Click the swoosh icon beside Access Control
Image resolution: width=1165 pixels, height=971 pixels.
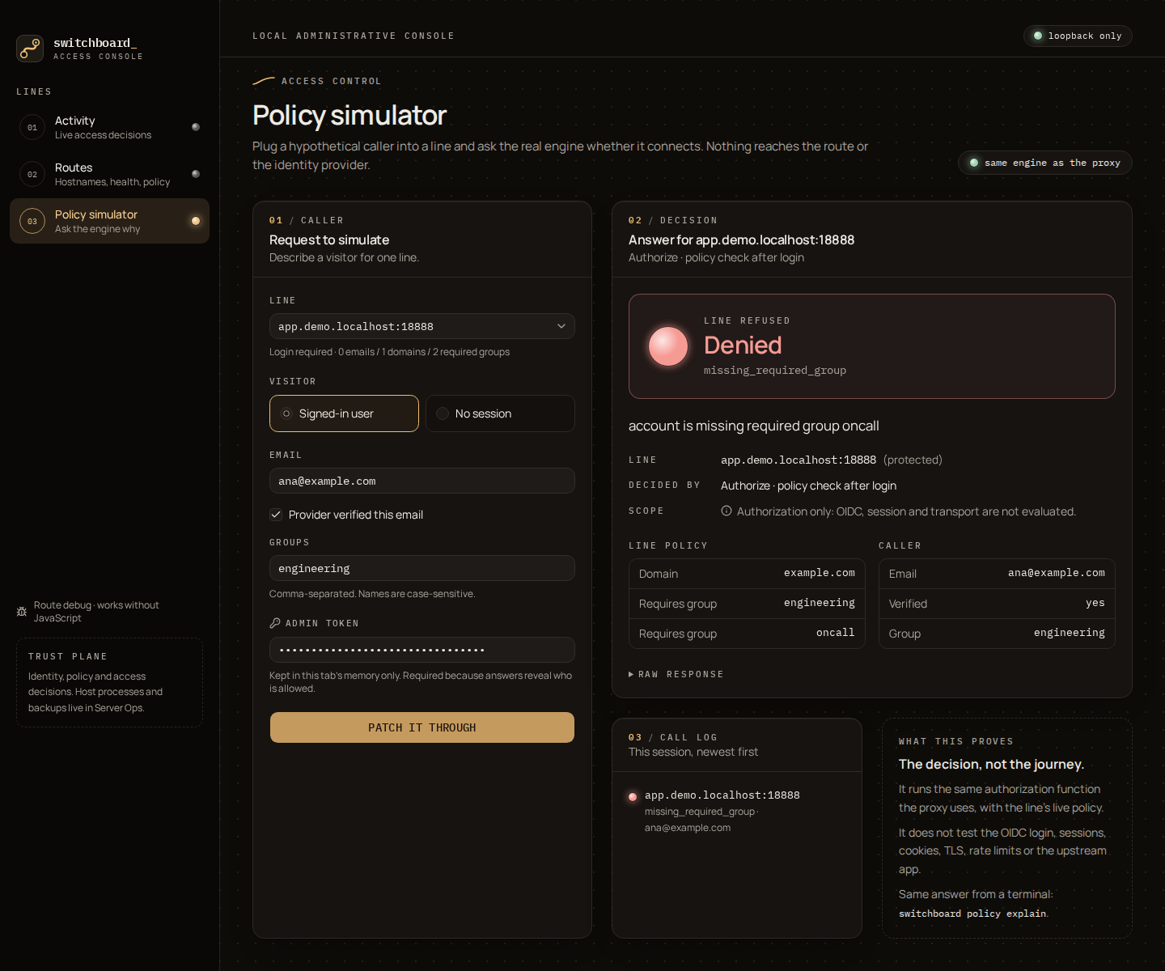264,81
